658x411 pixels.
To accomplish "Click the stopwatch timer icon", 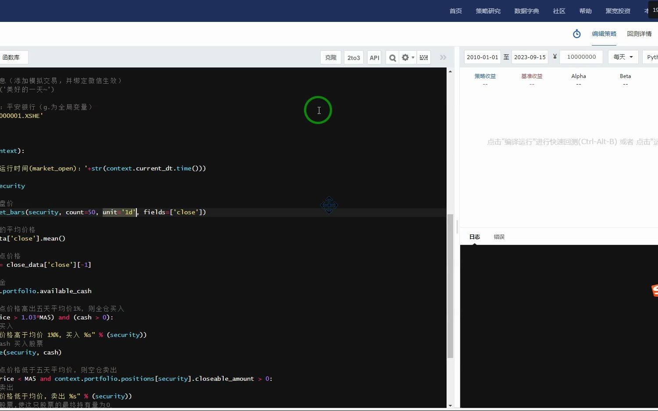I will click(x=577, y=34).
